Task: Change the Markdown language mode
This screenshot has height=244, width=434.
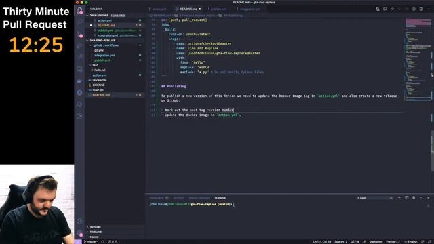Action: click(x=376, y=242)
